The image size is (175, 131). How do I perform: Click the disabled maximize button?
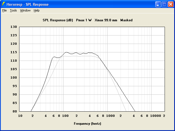coord(164,4)
